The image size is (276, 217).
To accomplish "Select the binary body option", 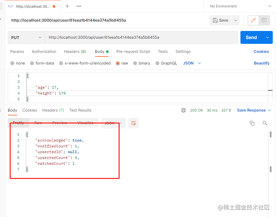I will tap(142, 63).
